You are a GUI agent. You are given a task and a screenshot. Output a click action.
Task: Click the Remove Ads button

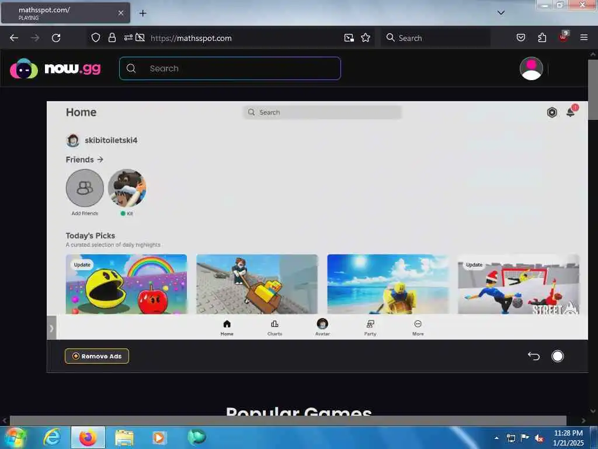click(x=97, y=356)
